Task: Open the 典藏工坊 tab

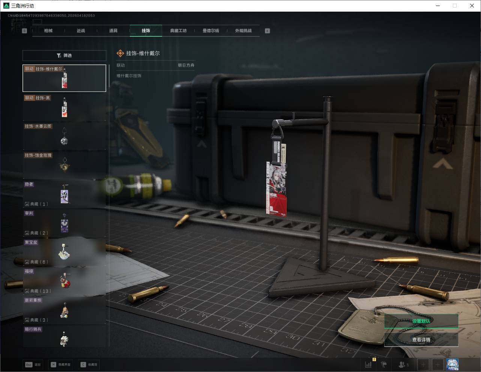Action: coord(178,31)
